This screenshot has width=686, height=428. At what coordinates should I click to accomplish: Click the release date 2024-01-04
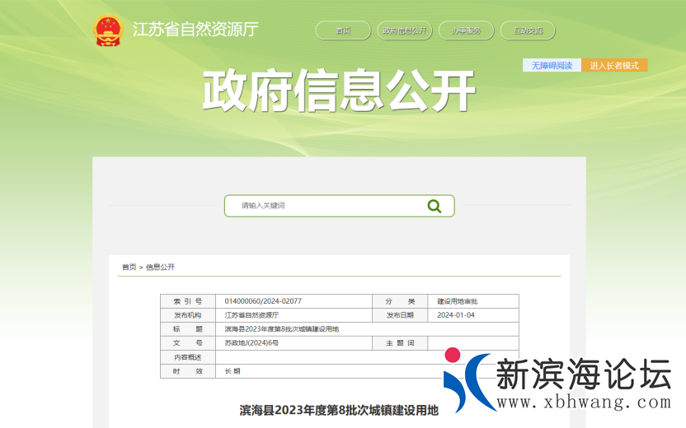coord(456,315)
